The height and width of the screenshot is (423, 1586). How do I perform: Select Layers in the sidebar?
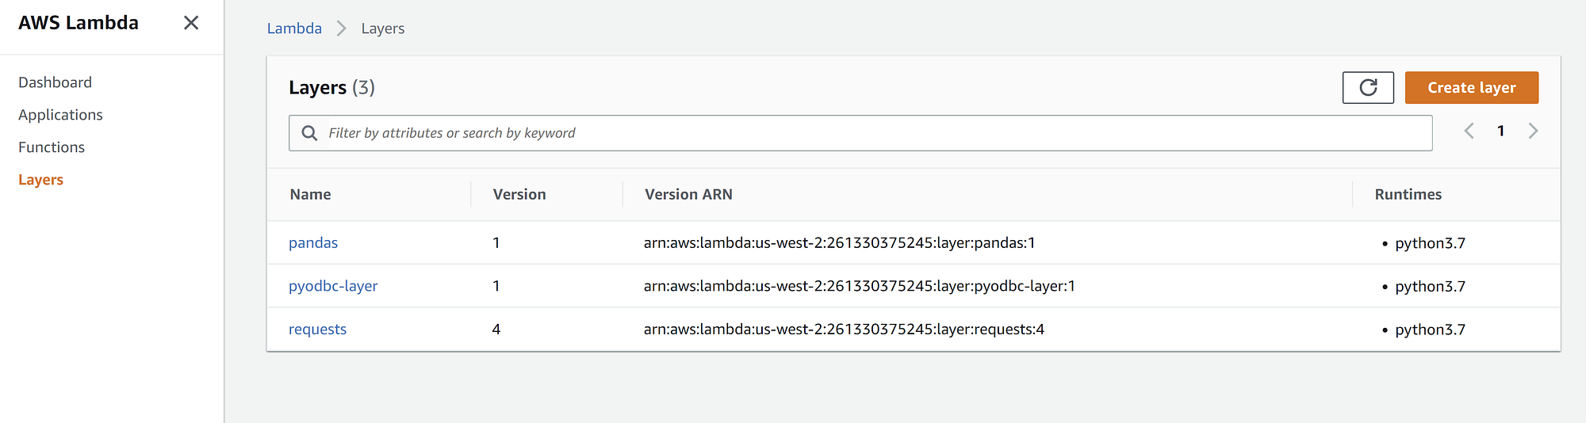(40, 180)
